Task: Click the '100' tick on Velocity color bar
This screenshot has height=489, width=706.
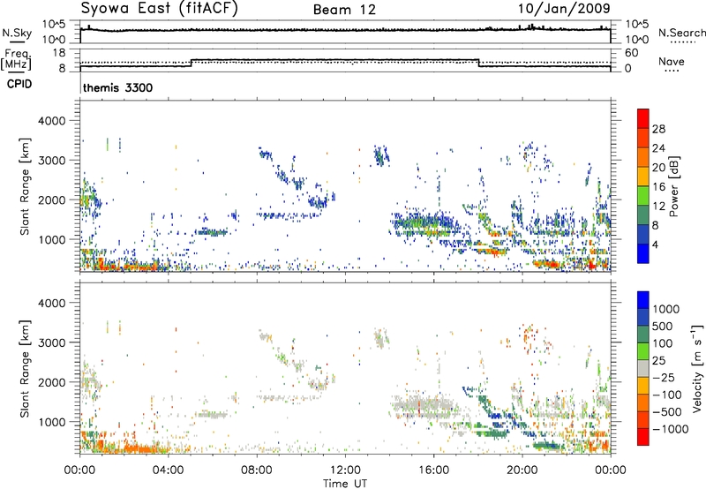Action: (663, 343)
